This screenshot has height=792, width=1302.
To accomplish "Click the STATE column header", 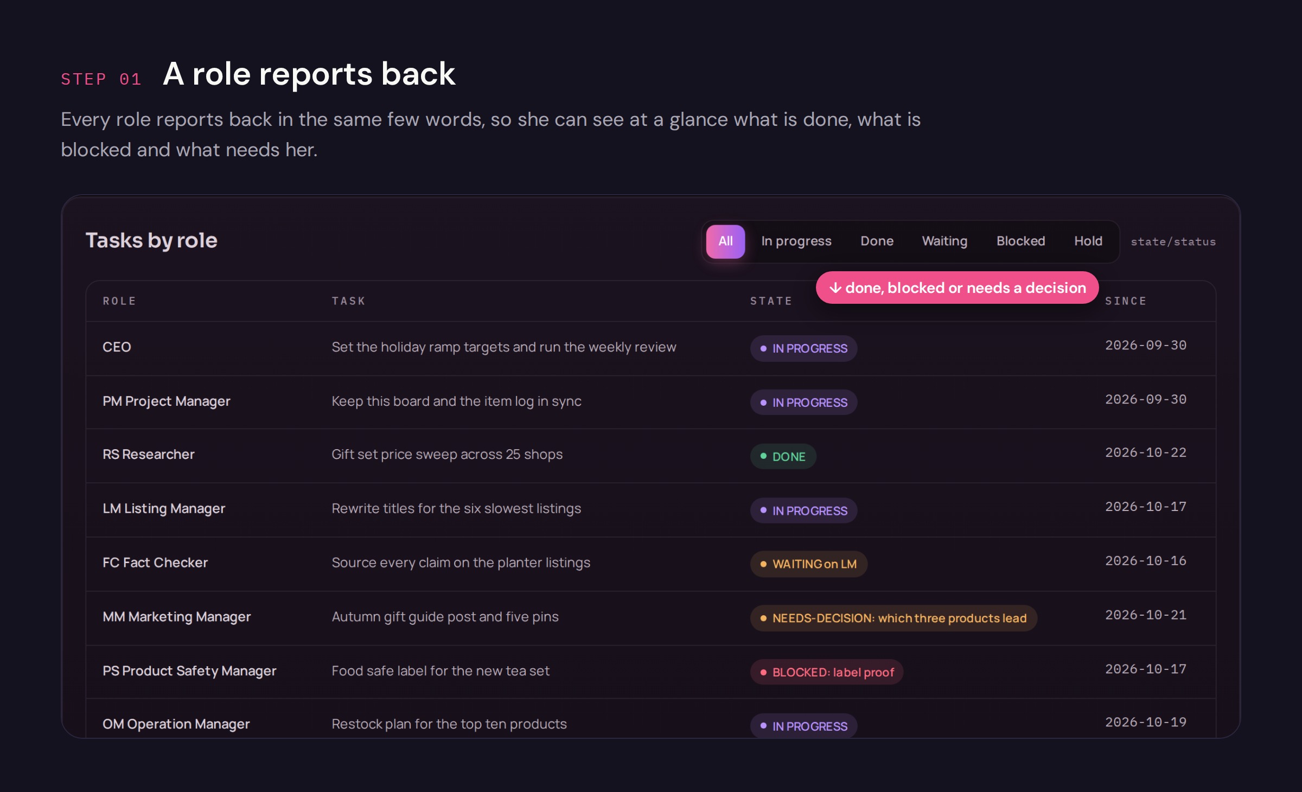I will tap(771, 301).
